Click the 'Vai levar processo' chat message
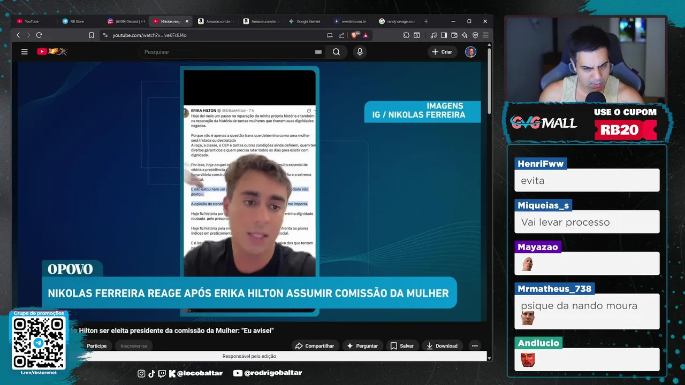 tap(565, 222)
